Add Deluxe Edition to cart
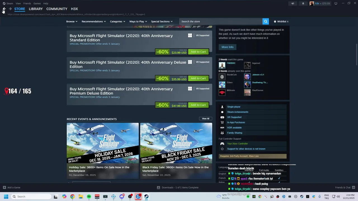This screenshot has width=358, height=201. click(198, 78)
